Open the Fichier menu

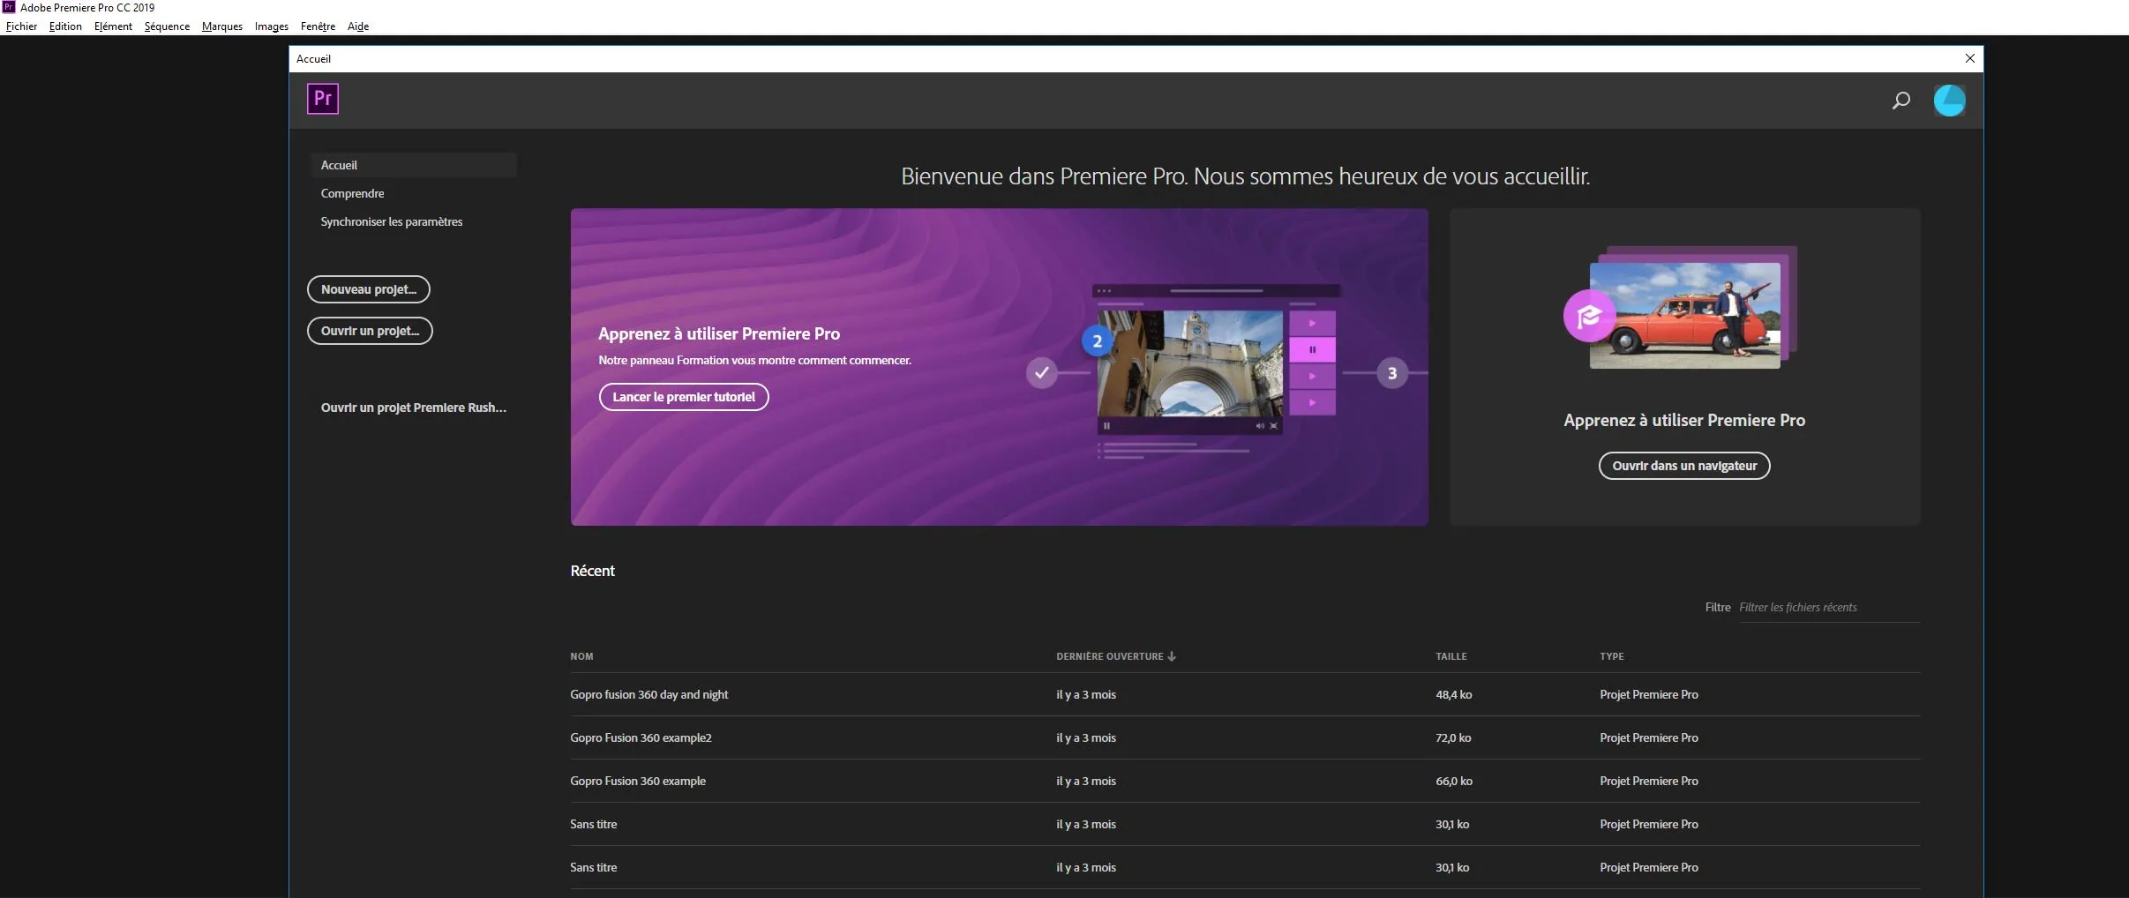(21, 26)
